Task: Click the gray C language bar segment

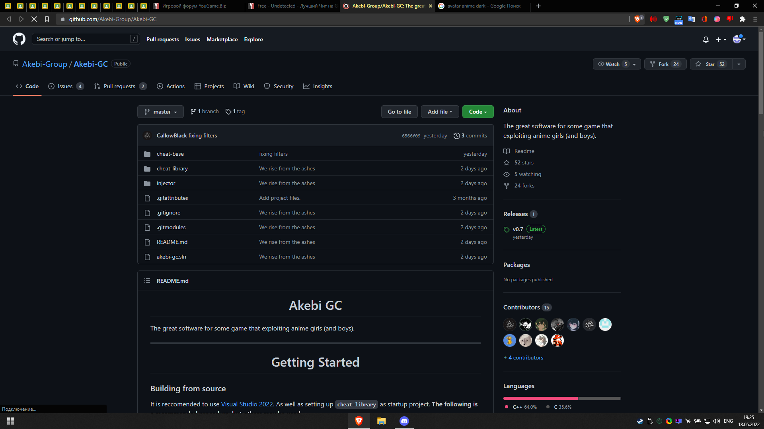Action: (x=599, y=398)
